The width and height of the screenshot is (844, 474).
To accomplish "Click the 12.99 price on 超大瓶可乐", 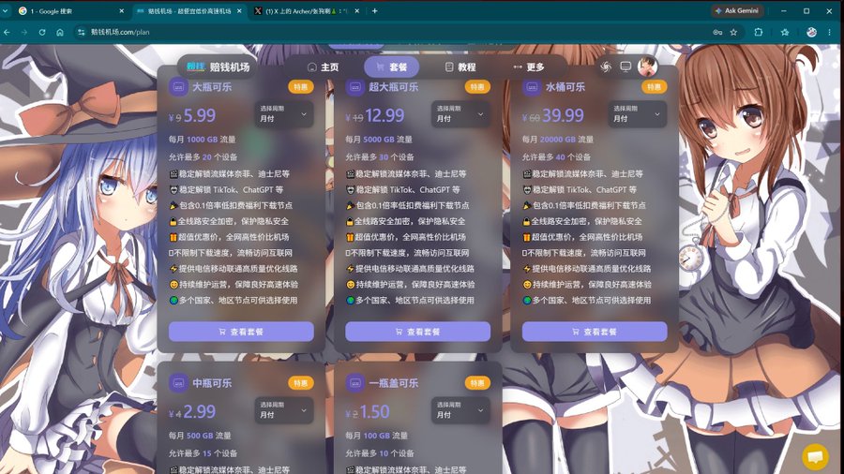I will point(384,115).
